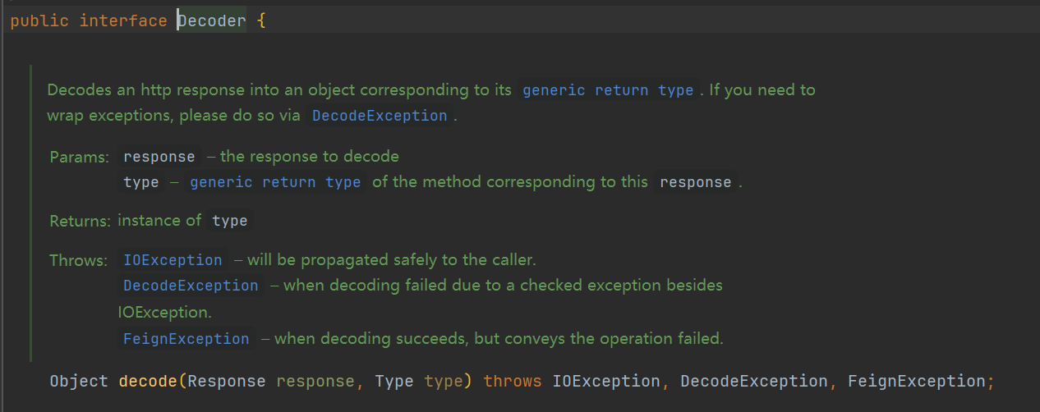The width and height of the screenshot is (1040, 412).
Task: Click the 'Returns:' label in documentation
Action: pyautogui.click(x=80, y=221)
